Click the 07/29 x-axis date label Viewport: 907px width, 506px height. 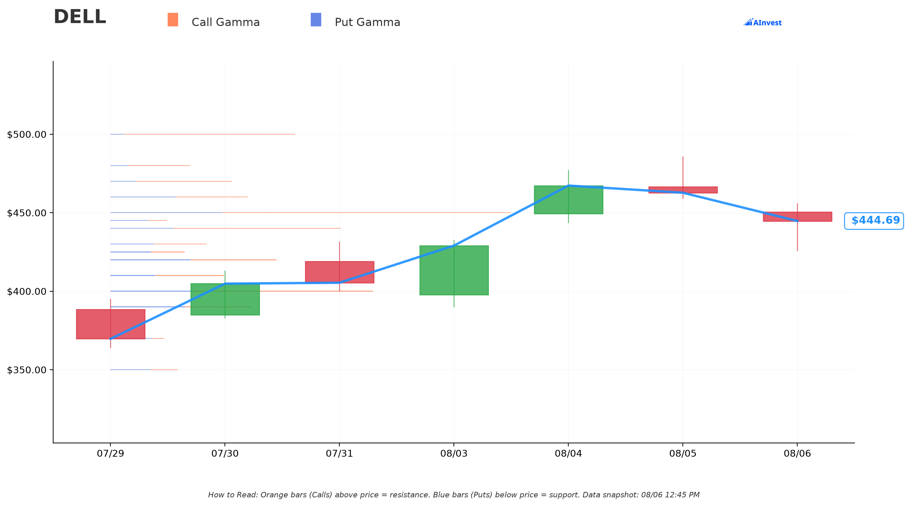point(110,454)
